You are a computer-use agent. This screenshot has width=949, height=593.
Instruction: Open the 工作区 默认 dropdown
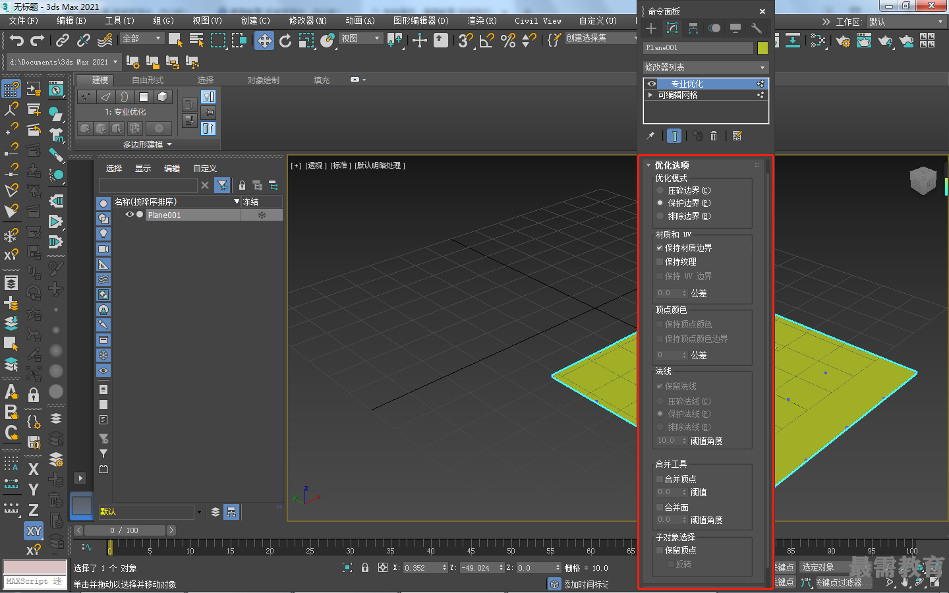(x=906, y=22)
